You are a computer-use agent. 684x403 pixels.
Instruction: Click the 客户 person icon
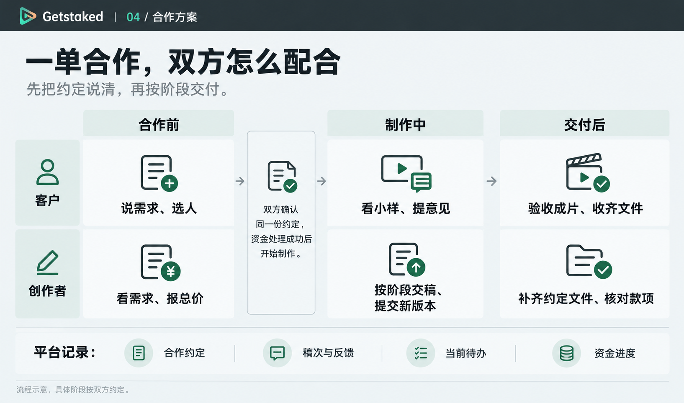pyautogui.click(x=47, y=172)
